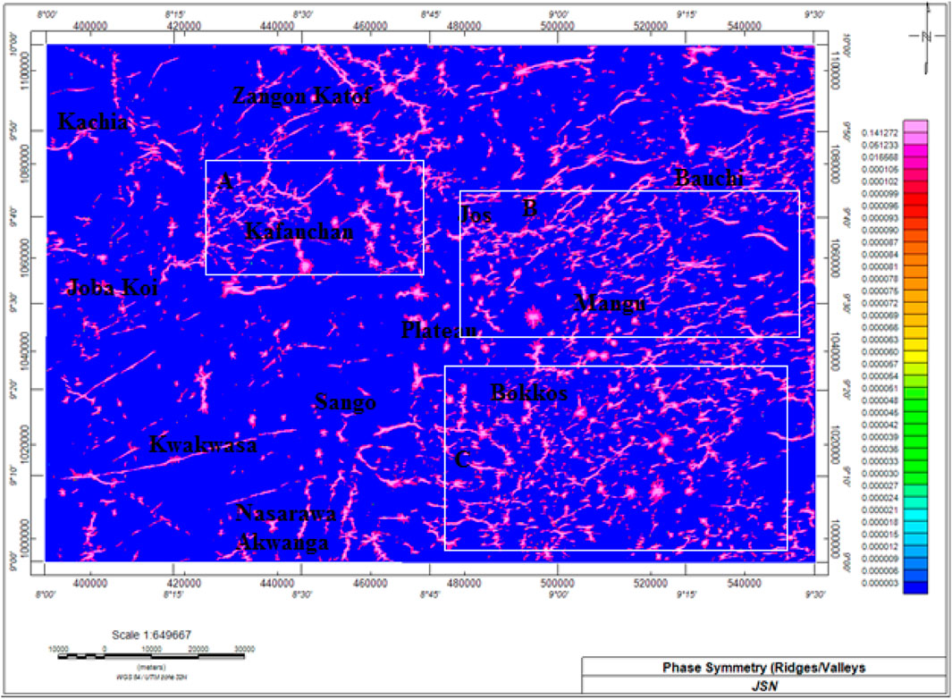Select the 9°30' longitude label at top
This screenshot has width=952, height=699.
[x=814, y=14]
